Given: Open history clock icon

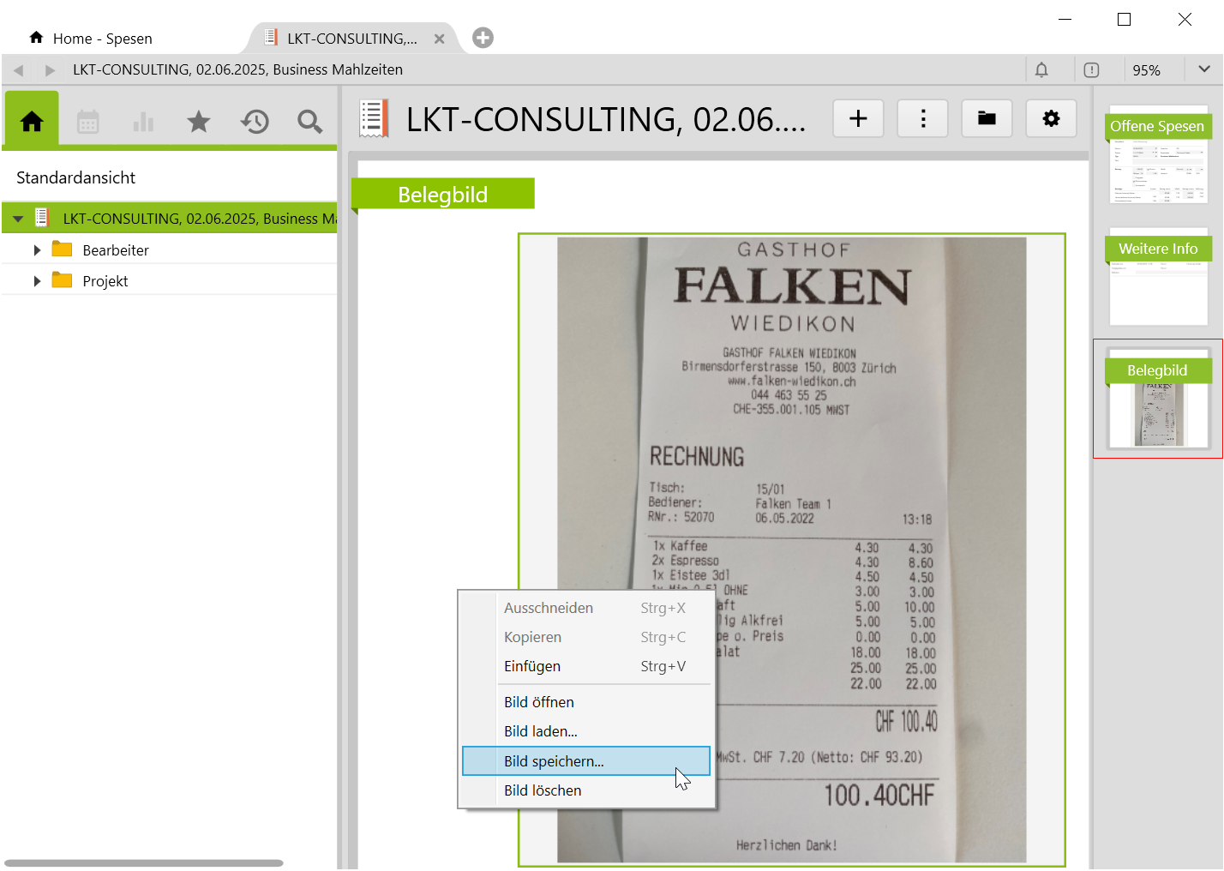Looking at the screenshot, I should (x=255, y=122).
